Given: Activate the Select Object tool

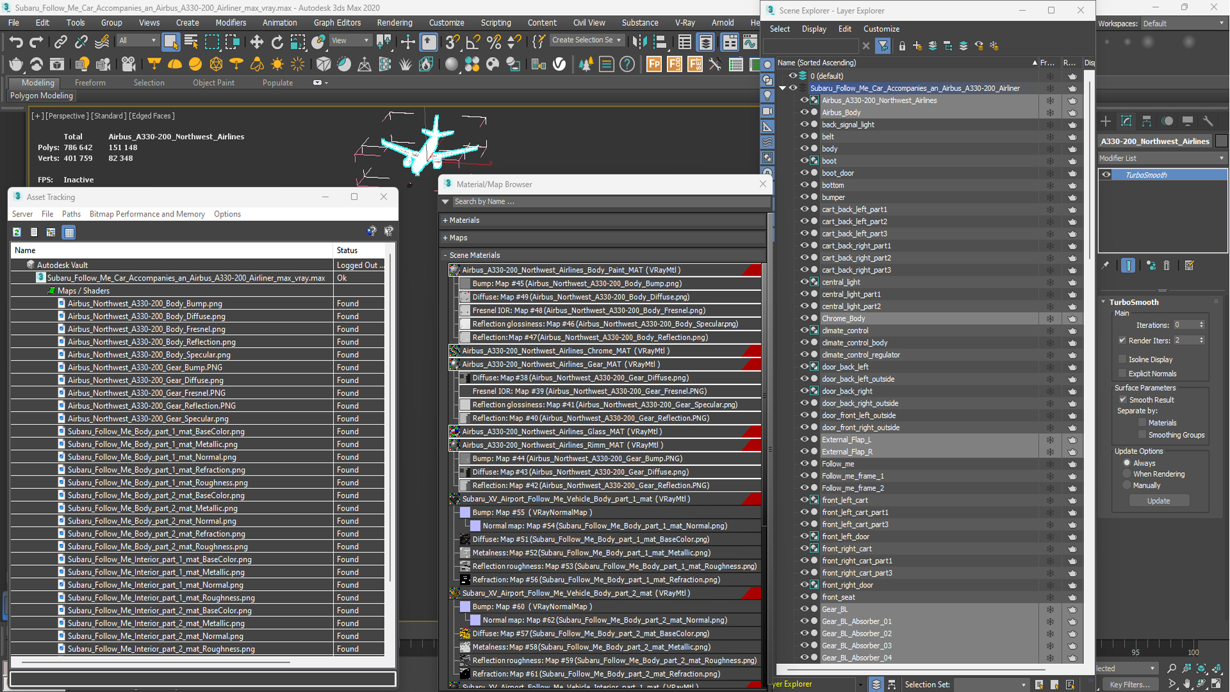Looking at the screenshot, I should click(x=170, y=42).
